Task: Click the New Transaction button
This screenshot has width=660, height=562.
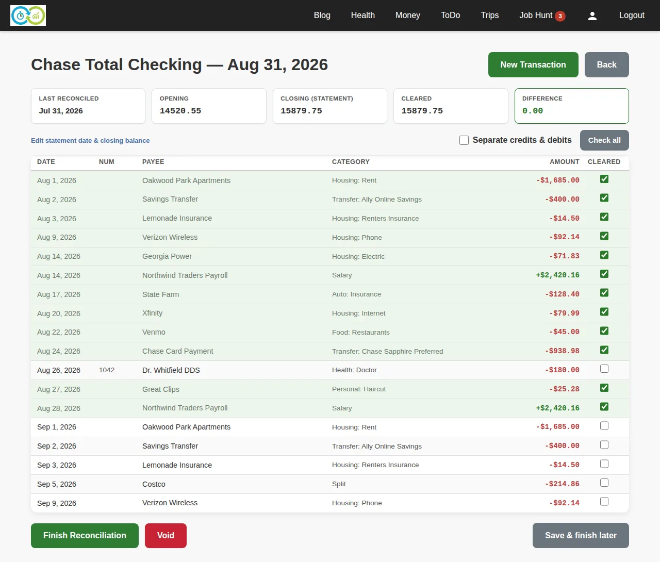Action: (533, 64)
